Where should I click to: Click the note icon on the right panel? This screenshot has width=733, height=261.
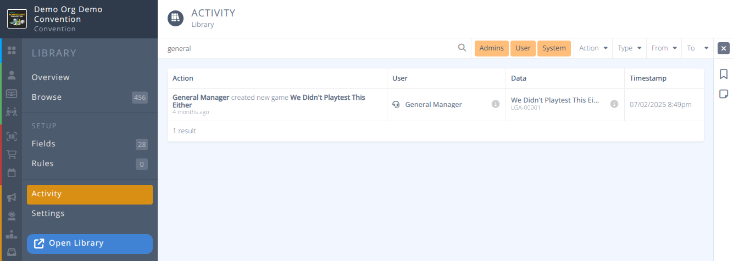tap(724, 94)
